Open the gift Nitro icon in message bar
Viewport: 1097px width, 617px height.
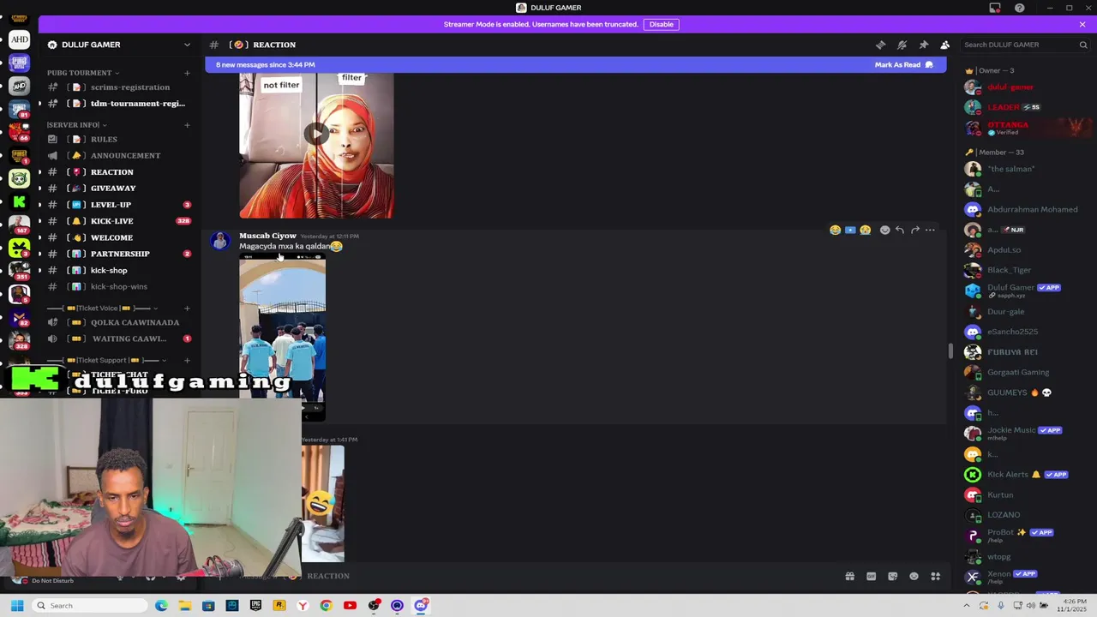click(849, 577)
